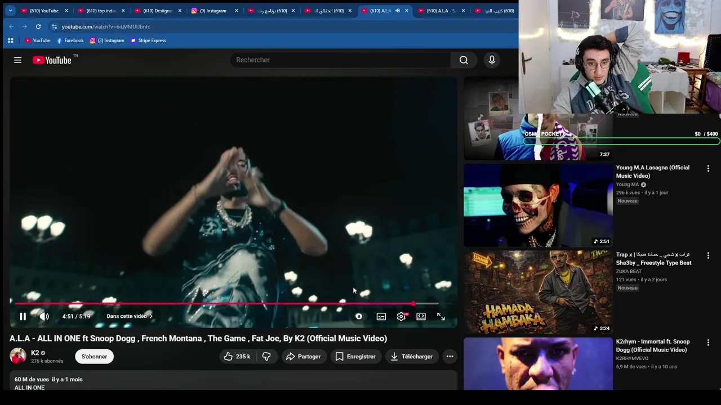The image size is (721, 405).
Task: View site information icon in address bar
Action: tap(54, 26)
